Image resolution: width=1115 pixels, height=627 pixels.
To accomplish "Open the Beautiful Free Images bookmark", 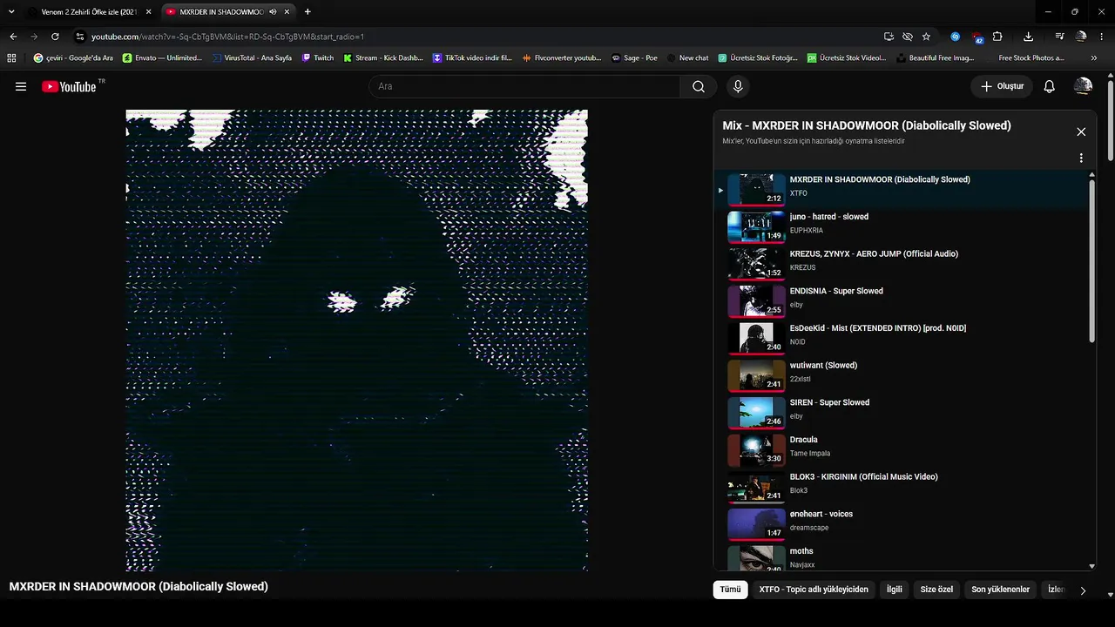I will pyautogui.click(x=936, y=58).
